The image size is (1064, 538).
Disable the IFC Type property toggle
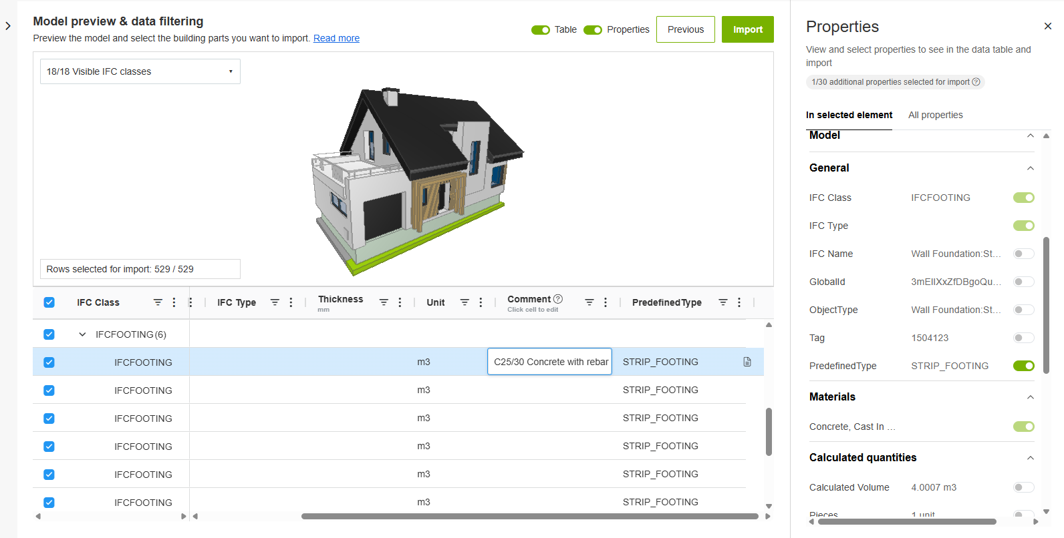pyautogui.click(x=1024, y=226)
